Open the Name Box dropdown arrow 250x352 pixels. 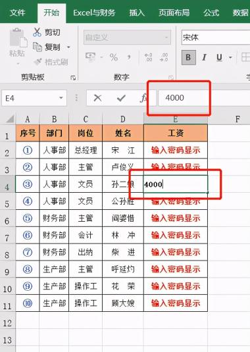[61, 98]
